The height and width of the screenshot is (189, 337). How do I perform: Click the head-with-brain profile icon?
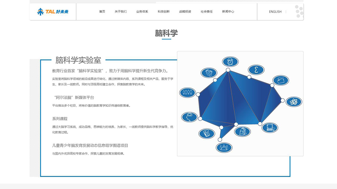(189, 117)
